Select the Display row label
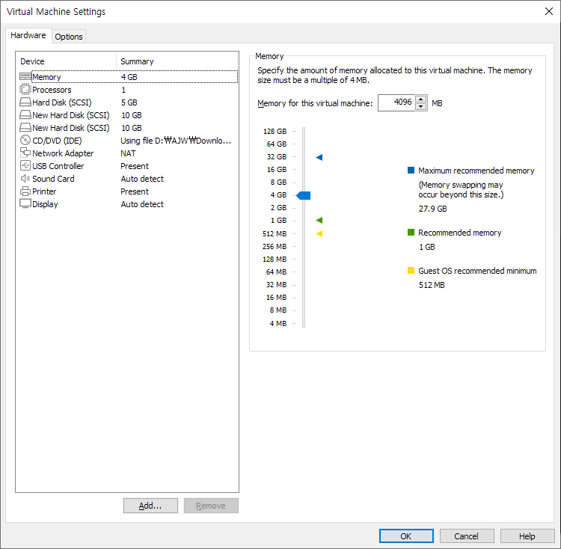The height and width of the screenshot is (549, 561). tap(45, 204)
